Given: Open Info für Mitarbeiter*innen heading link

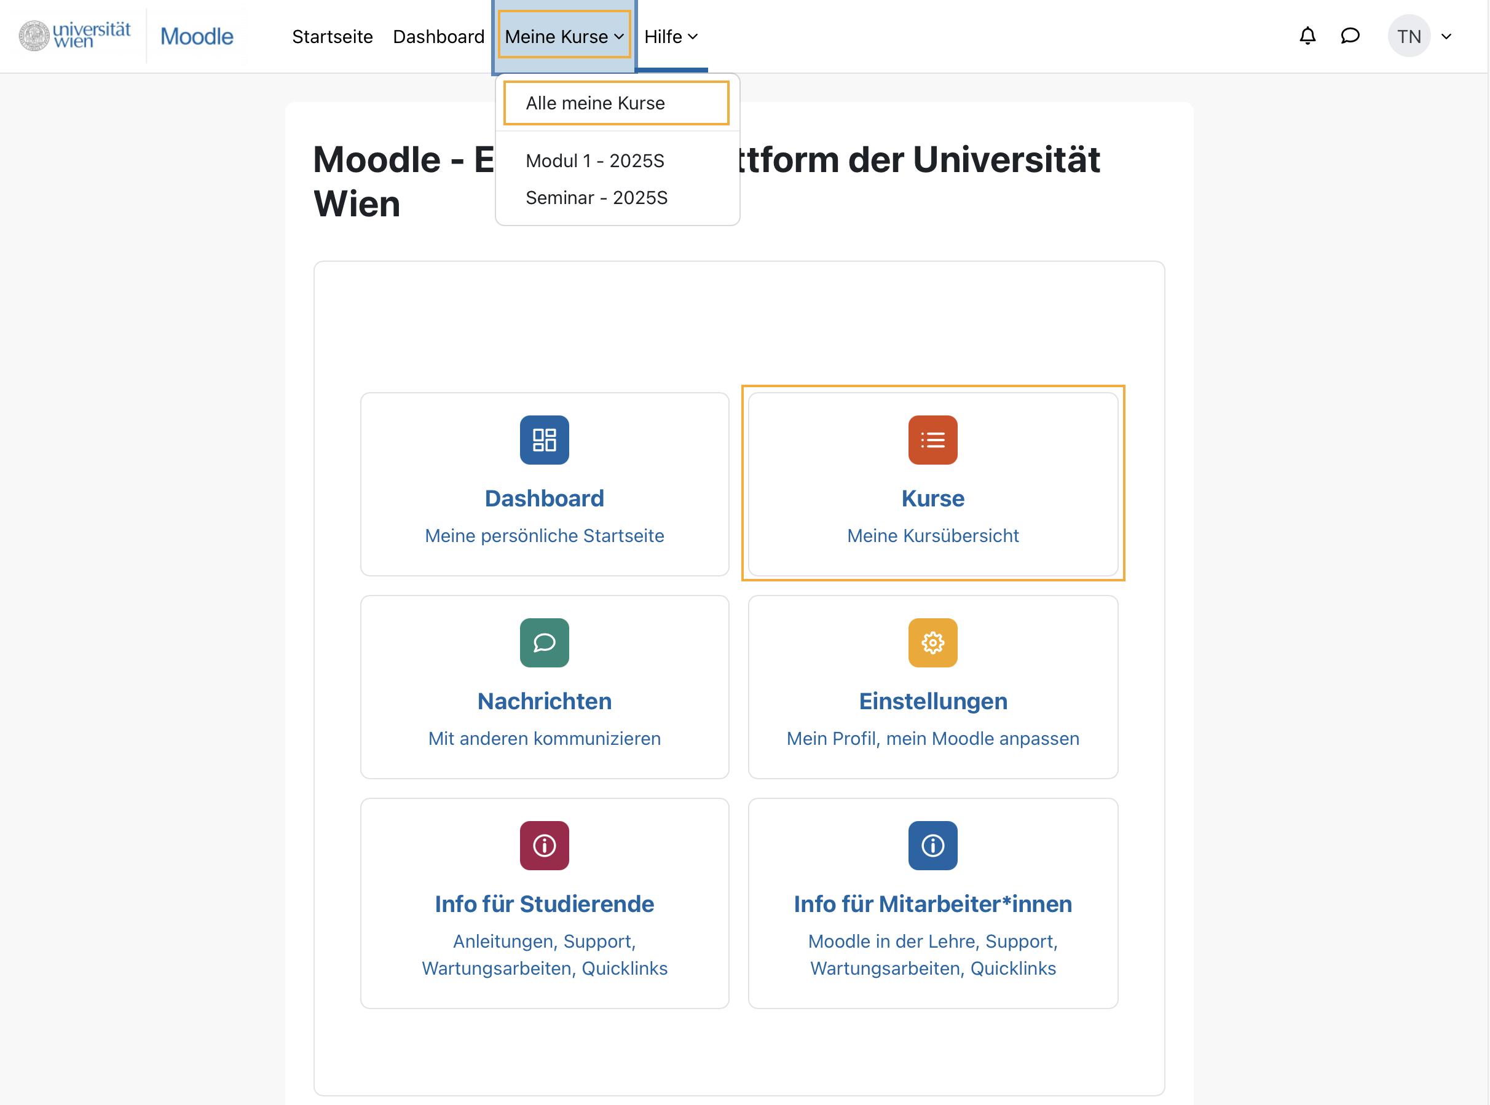Looking at the screenshot, I should pos(932,903).
